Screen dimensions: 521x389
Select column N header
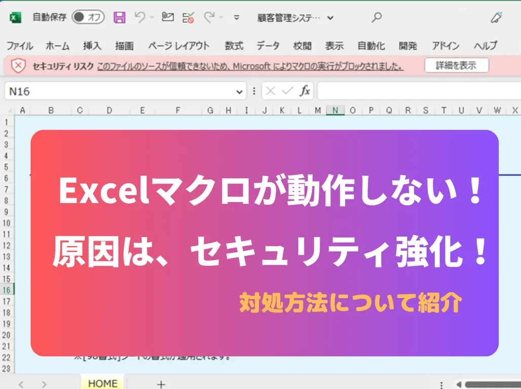[x=336, y=110]
